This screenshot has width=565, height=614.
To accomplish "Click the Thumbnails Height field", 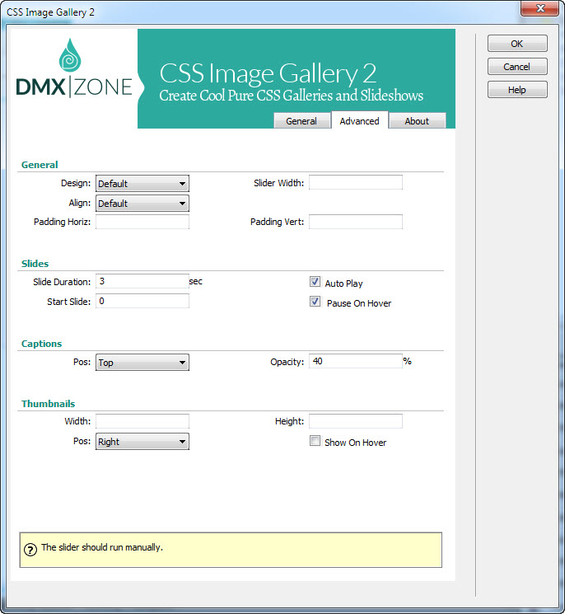I will click(x=356, y=421).
